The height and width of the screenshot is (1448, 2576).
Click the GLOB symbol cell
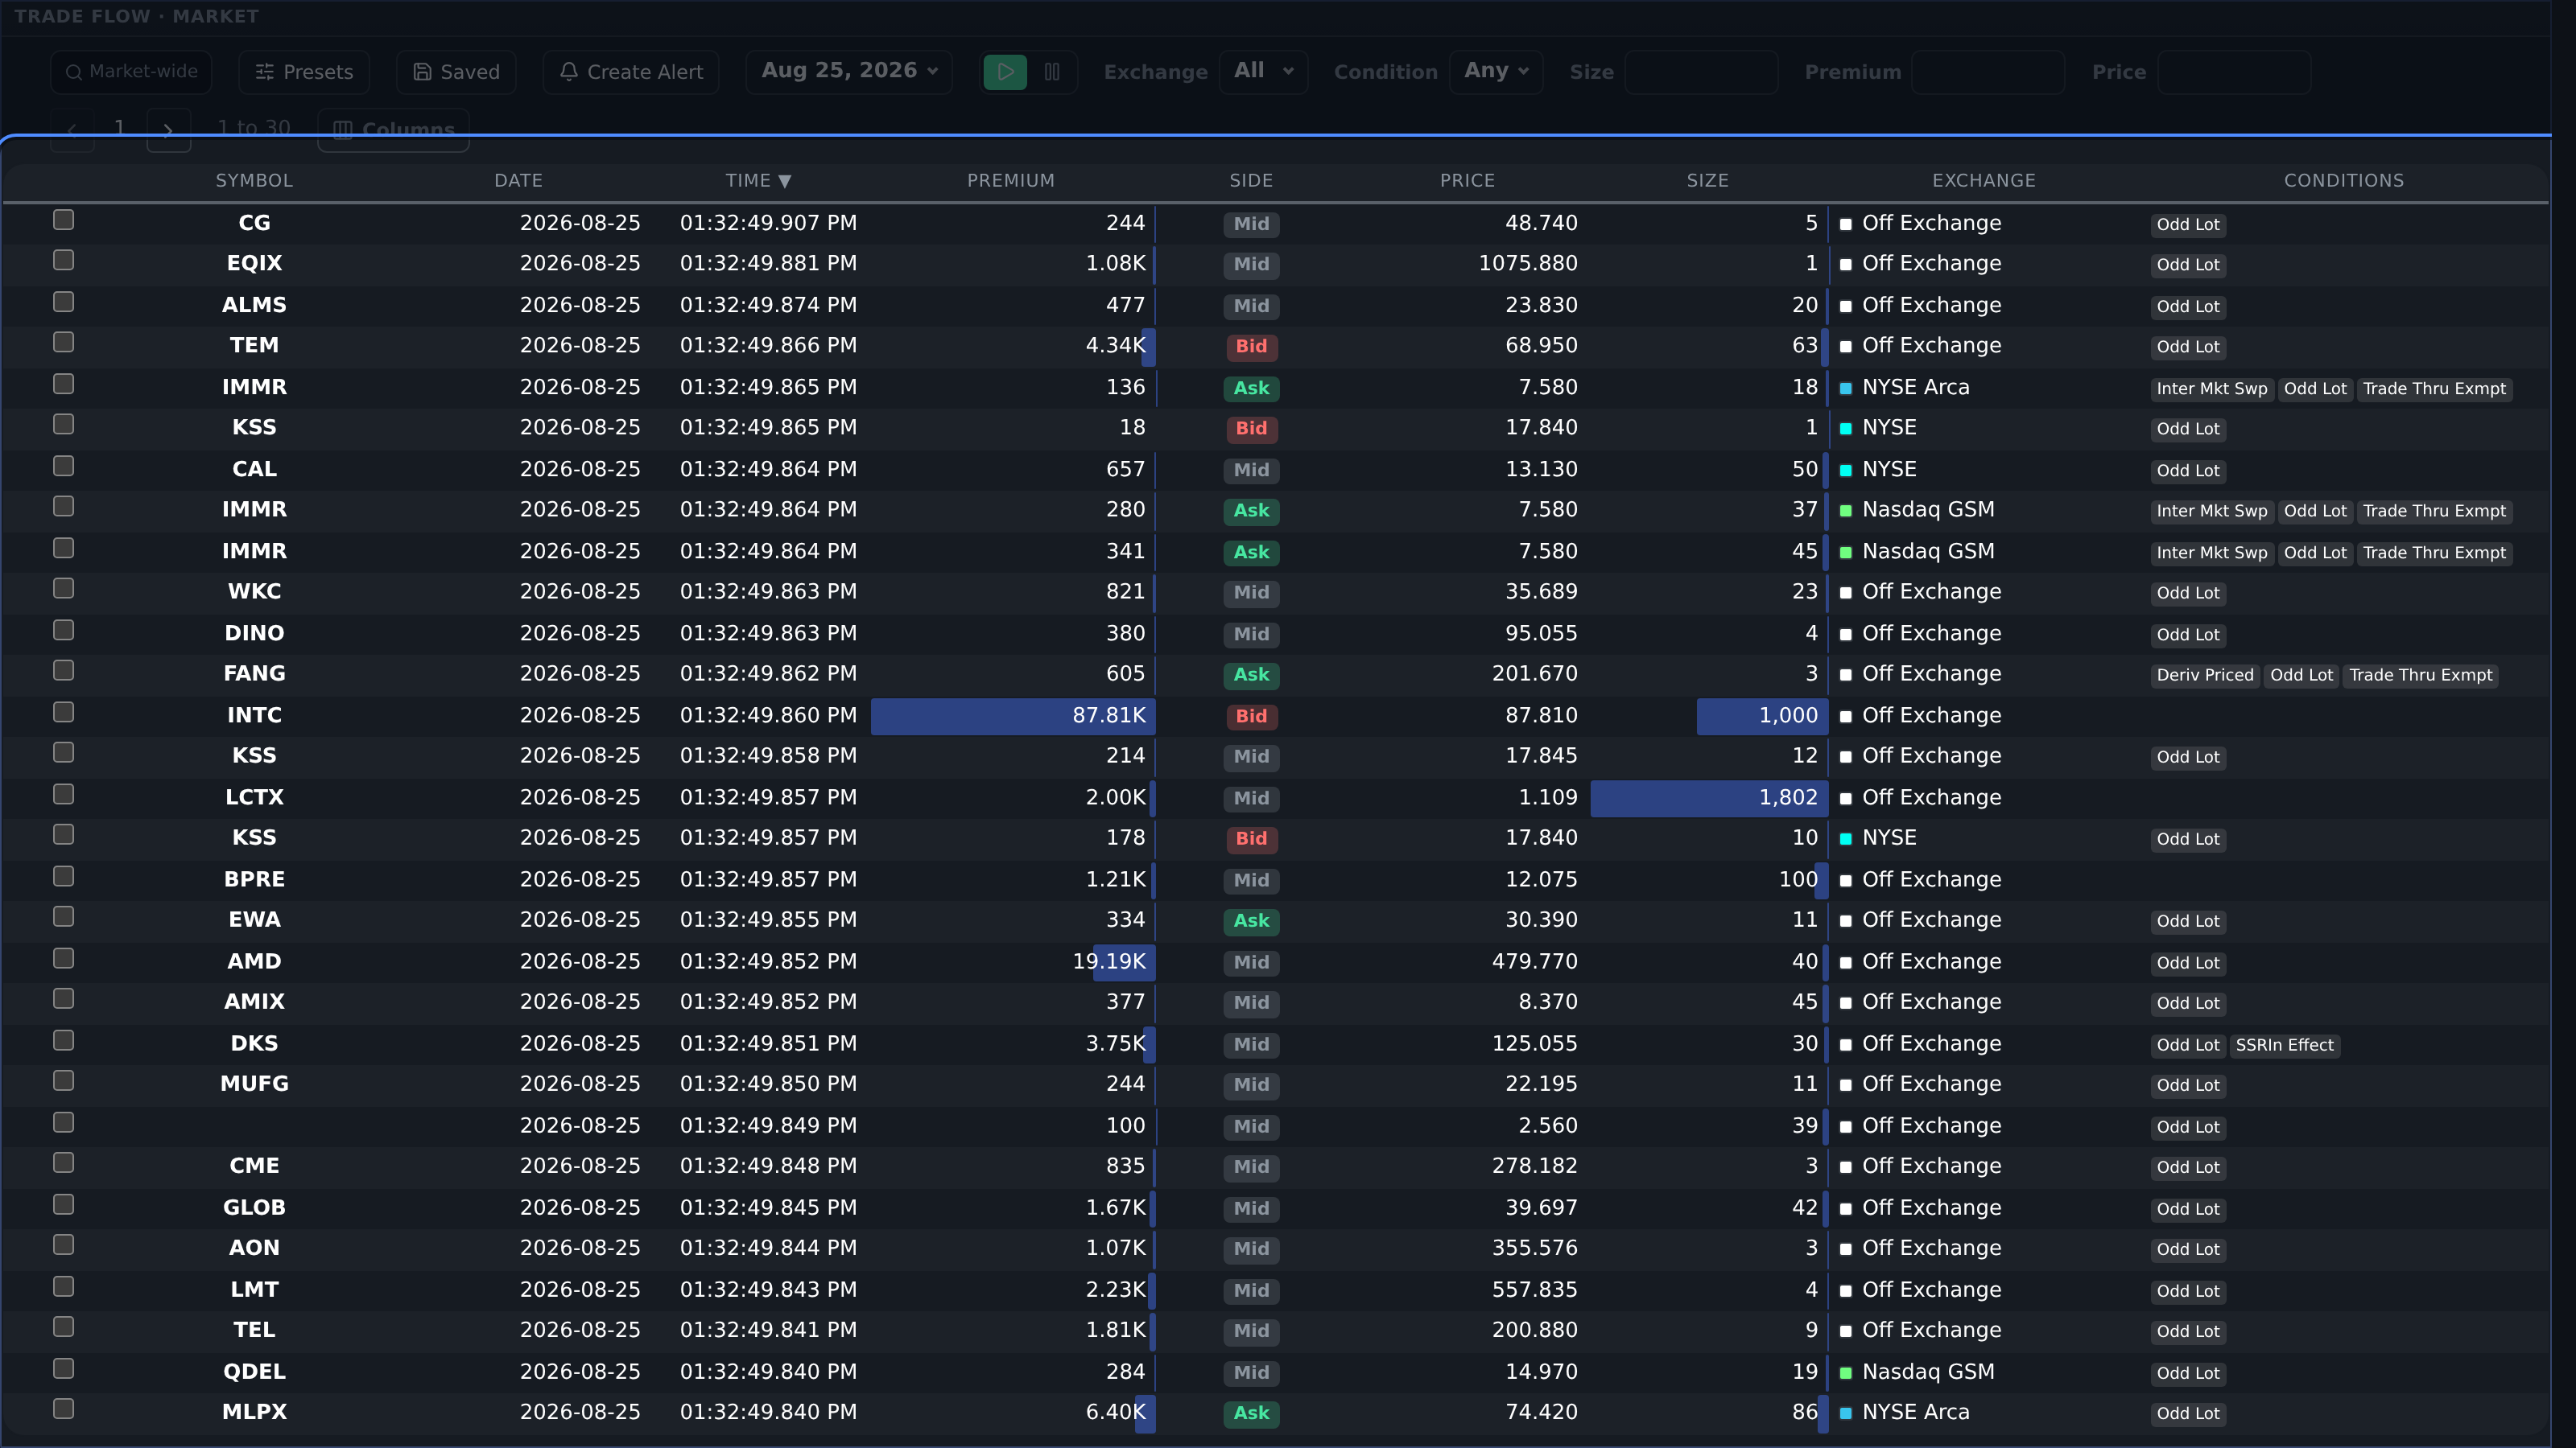coord(254,1207)
